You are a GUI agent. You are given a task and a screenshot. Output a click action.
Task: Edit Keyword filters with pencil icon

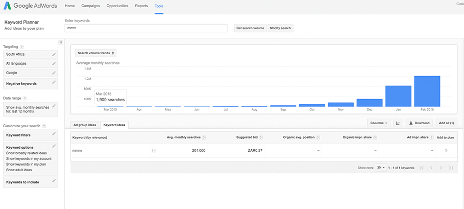click(x=54, y=134)
